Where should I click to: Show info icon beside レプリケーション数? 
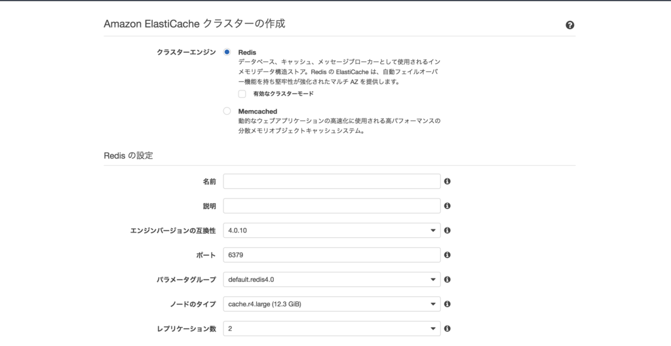pyautogui.click(x=447, y=328)
